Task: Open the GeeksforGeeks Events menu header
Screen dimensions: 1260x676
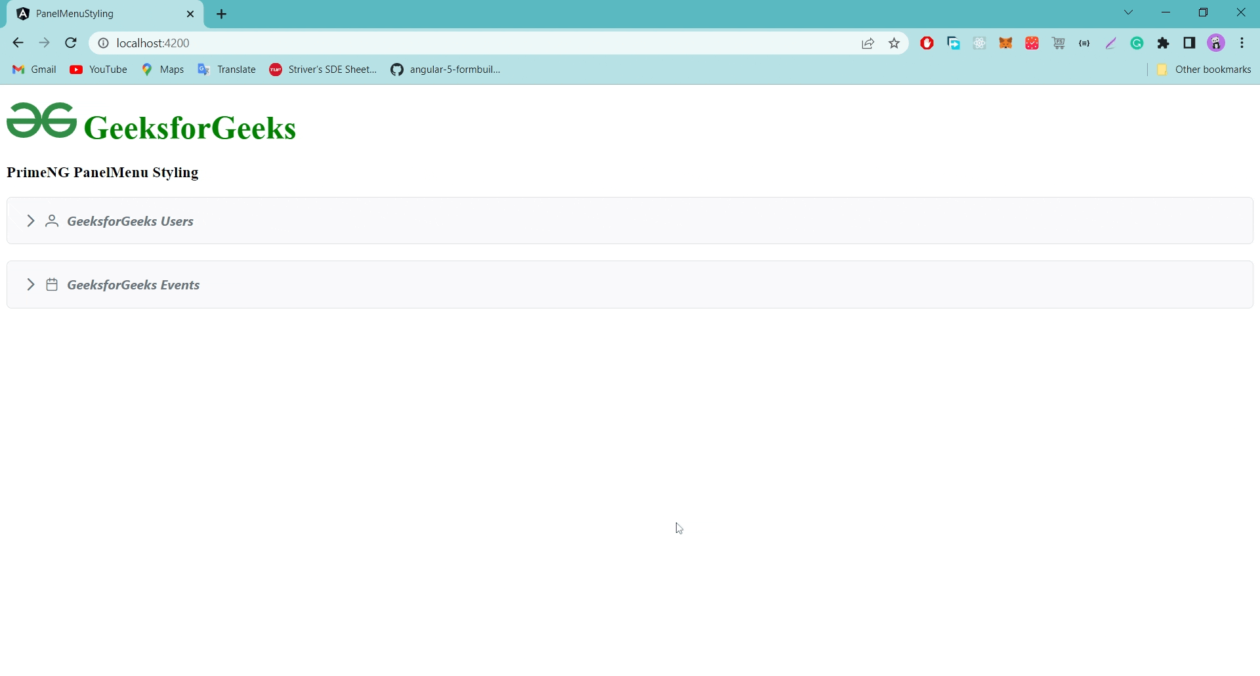Action: pos(630,285)
